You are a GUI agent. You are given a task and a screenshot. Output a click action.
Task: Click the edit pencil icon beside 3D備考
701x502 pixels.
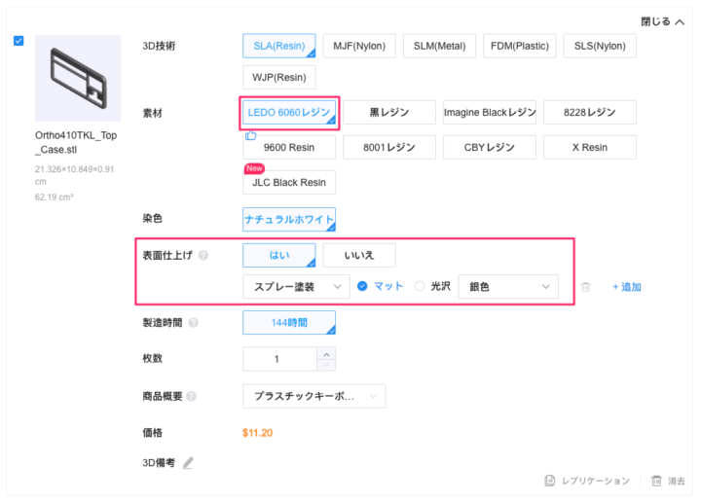(188, 463)
